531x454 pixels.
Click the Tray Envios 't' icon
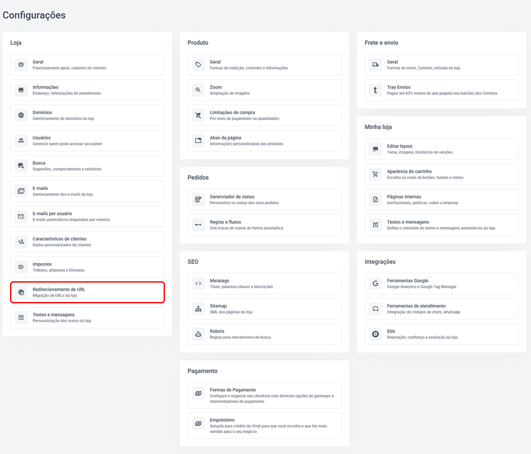pyautogui.click(x=375, y=90)
